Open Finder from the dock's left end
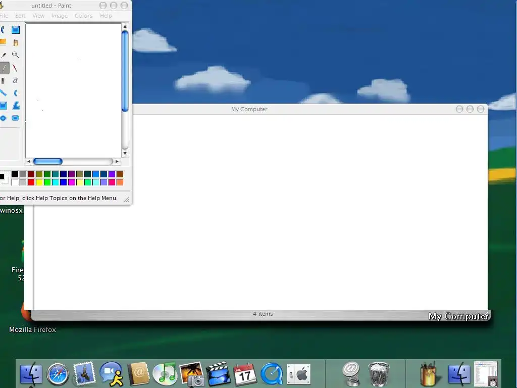 coord(31,374)
